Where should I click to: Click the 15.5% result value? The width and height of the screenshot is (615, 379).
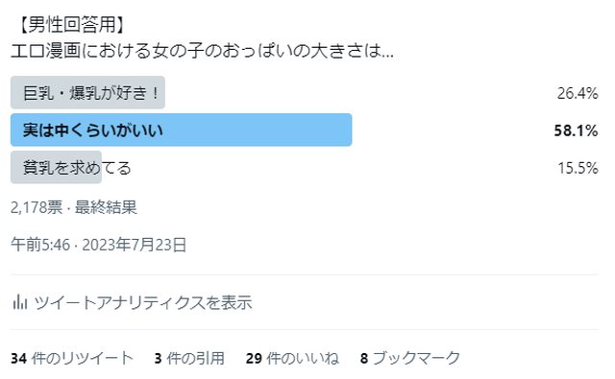click(x=578, y=168)
